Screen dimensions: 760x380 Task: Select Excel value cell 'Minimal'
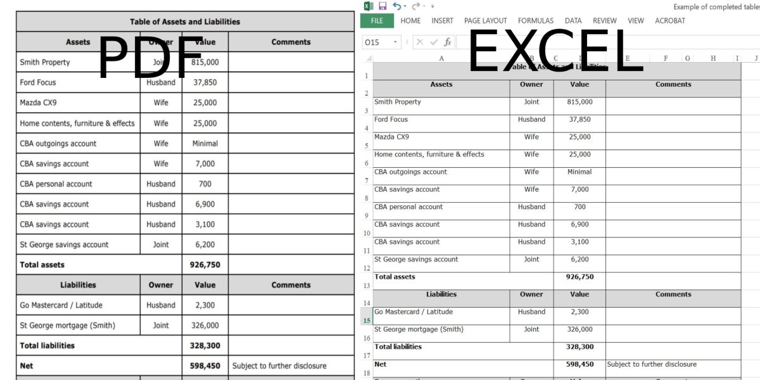579,176
